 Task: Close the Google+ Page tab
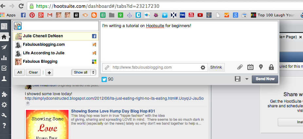pyautogui.click(x=300, y=37)
